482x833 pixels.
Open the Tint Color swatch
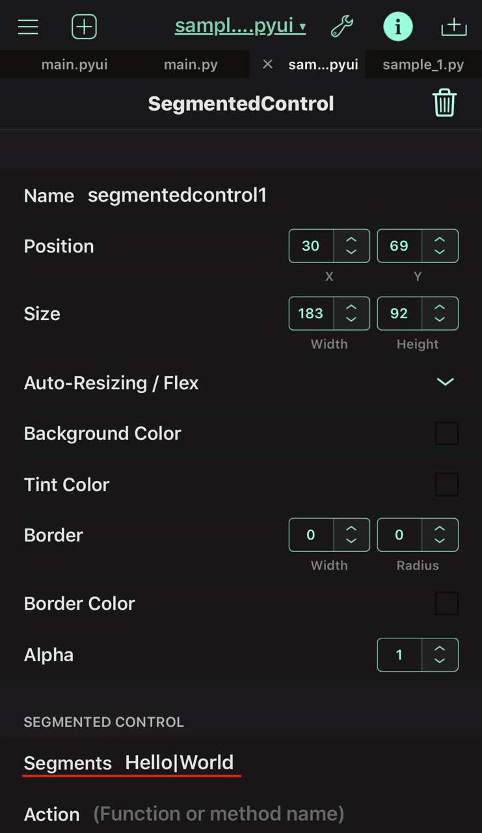447,485
